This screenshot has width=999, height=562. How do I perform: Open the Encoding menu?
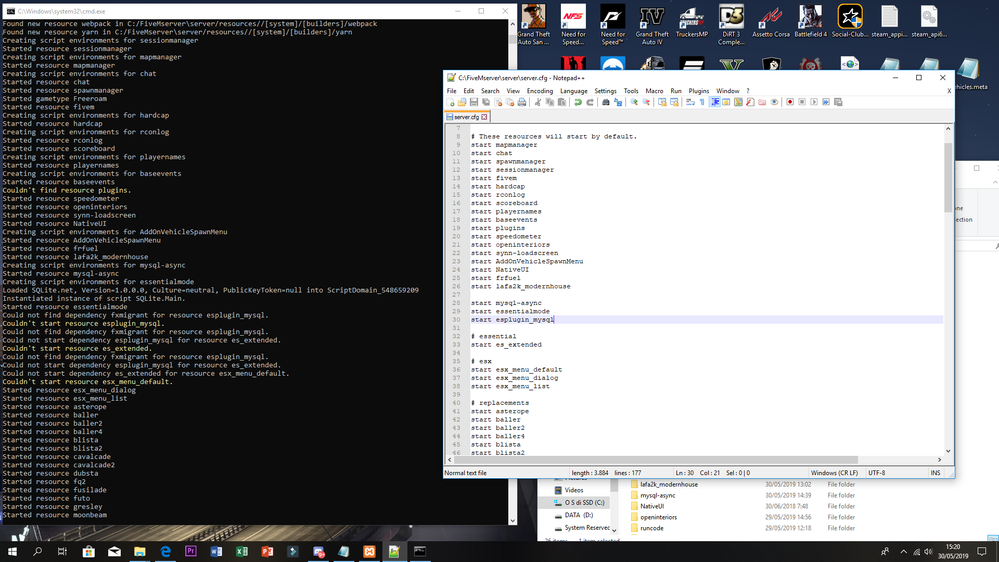click(540, 91)
